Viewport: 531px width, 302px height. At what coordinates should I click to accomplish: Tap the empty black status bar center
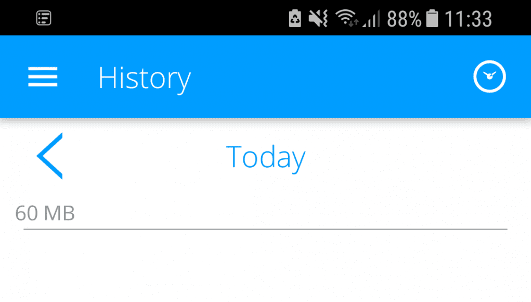pyautogui.click(x=170, y=18)
